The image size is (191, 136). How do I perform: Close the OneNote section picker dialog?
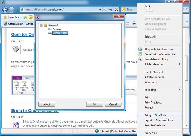coord(119,16)
